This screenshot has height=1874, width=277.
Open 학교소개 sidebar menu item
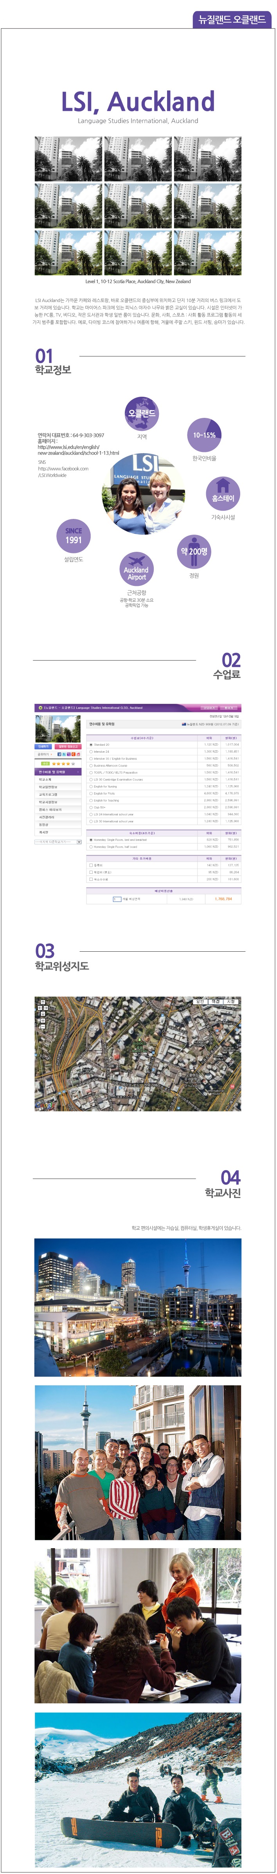(58, 779)
